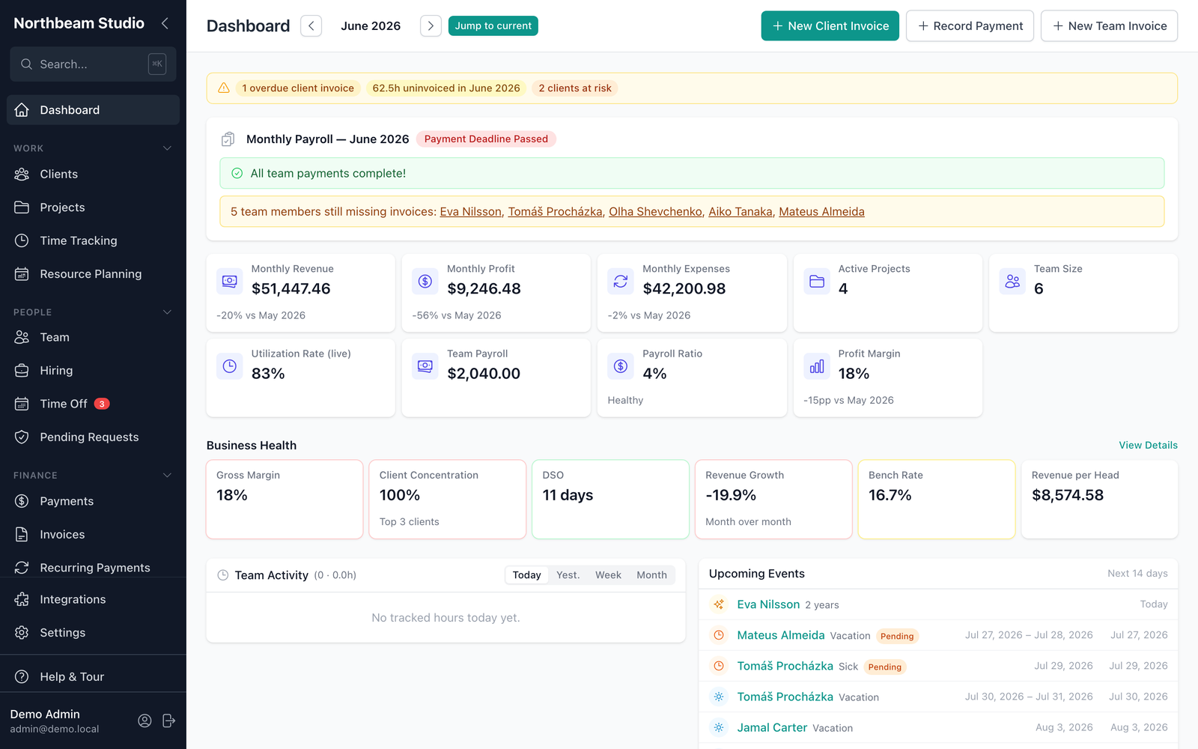
Task: Open Mateus Almeida missing invoice link
Action: tap(821, 212)
